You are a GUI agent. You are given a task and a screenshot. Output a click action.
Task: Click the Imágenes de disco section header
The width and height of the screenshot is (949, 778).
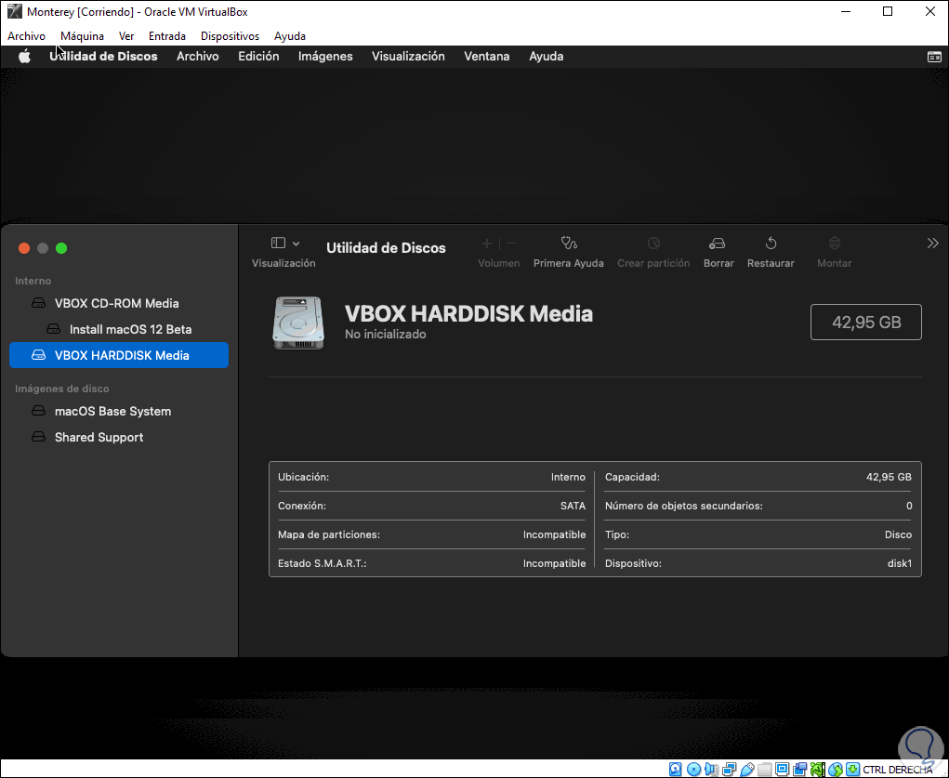pyautogui.click(x=61, y=389)
